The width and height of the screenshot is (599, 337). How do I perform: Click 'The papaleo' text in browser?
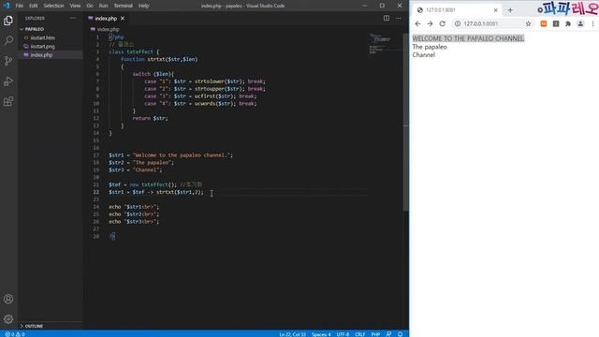pos(430,47)
